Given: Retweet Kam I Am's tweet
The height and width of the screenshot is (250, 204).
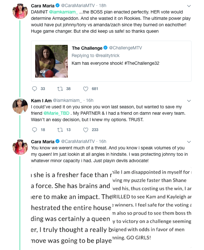Looking at the screenshot, I should coord(60,130).
